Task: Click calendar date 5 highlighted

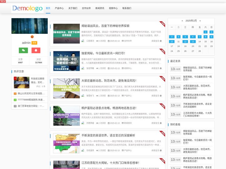Action: pos(185,37)
